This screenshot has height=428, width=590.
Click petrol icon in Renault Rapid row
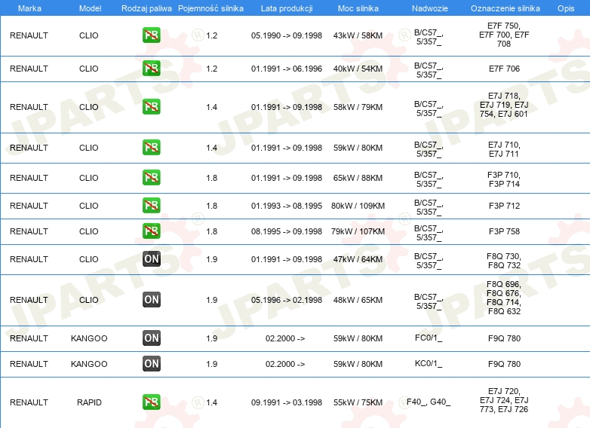151,402
